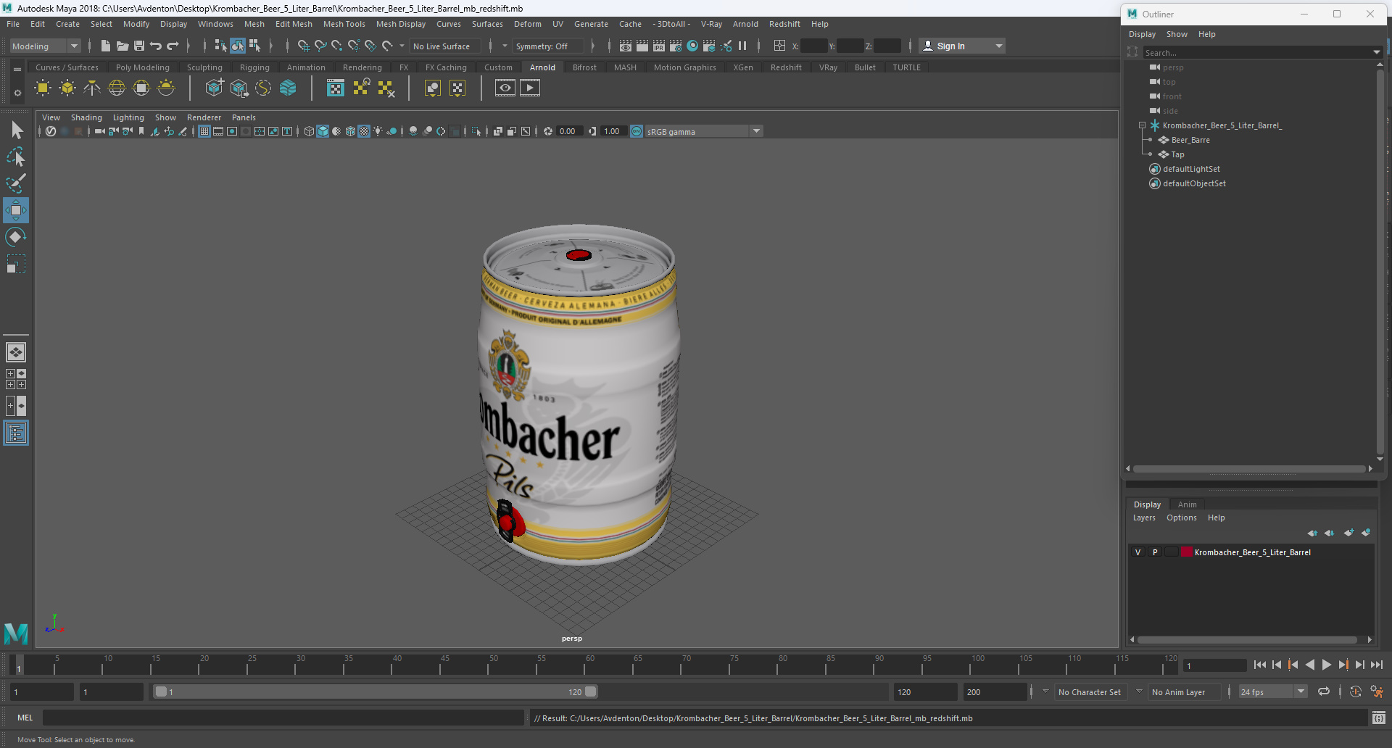Open the Script Editor icon

[1379, 718]
